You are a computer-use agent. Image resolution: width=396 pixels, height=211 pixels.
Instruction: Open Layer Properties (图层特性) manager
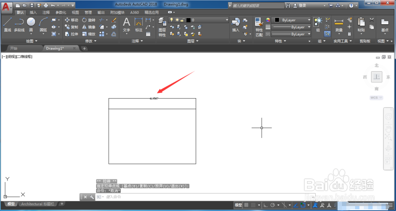[162, 27]
